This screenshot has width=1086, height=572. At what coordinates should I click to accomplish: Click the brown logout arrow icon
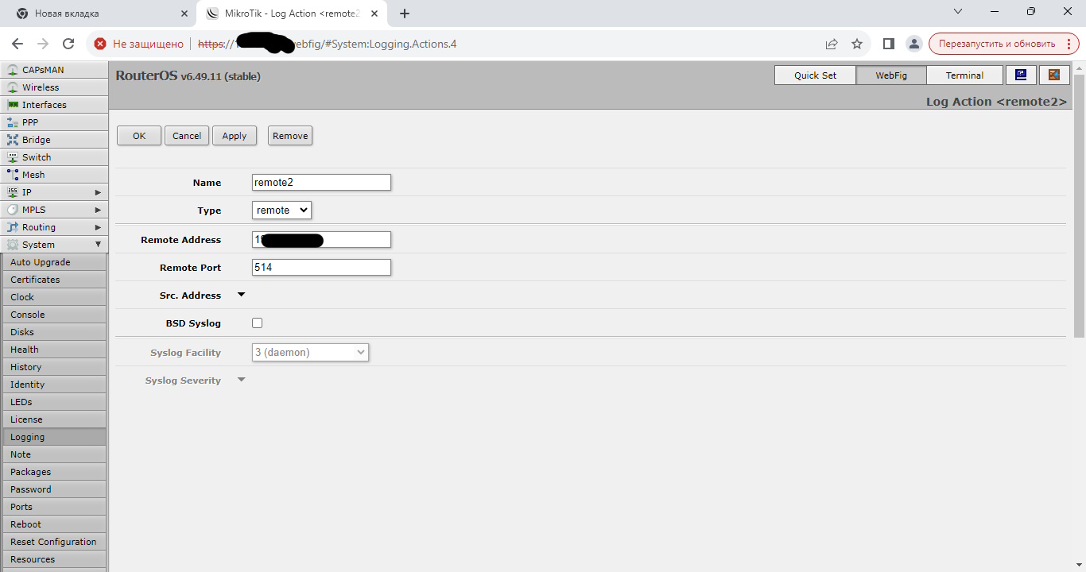[1054, 75]
